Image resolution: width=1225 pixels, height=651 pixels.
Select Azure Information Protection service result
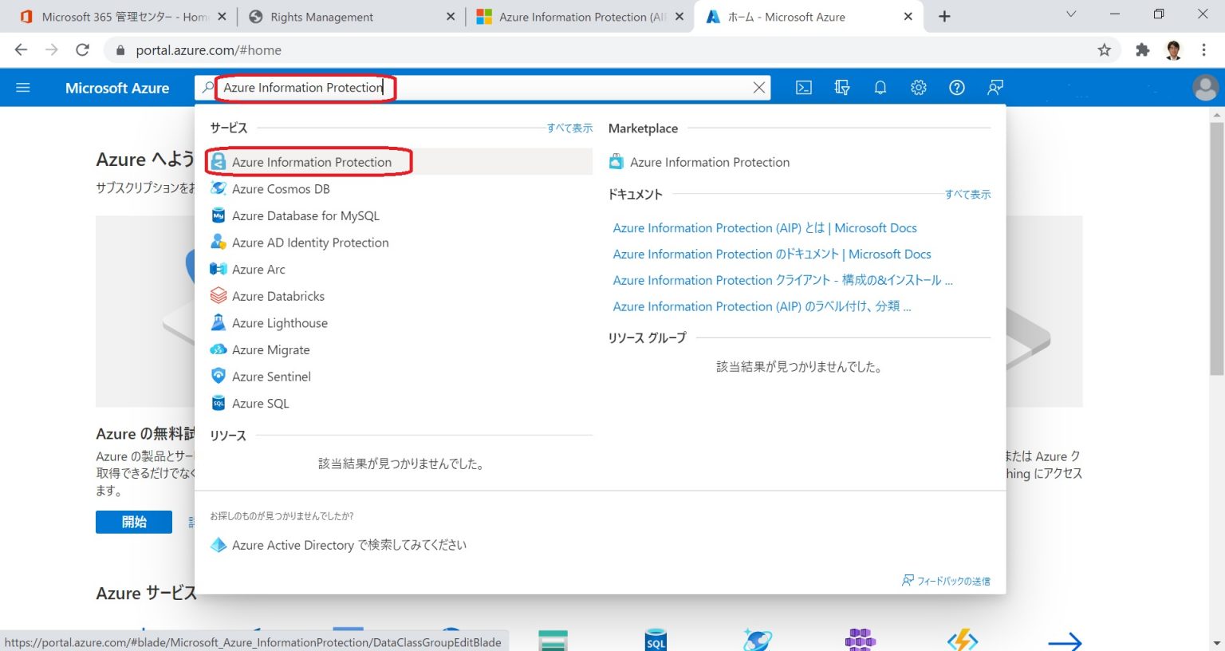point(400,162)
